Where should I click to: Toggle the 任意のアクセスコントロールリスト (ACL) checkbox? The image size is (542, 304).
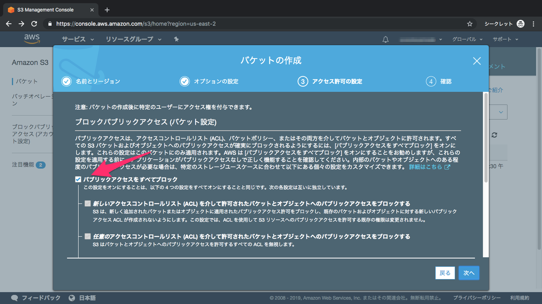(88, 236)
